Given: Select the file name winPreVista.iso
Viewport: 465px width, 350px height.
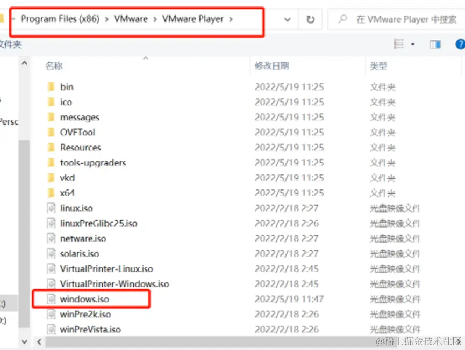Looking at the screenshot, I should tap(90, 329).
